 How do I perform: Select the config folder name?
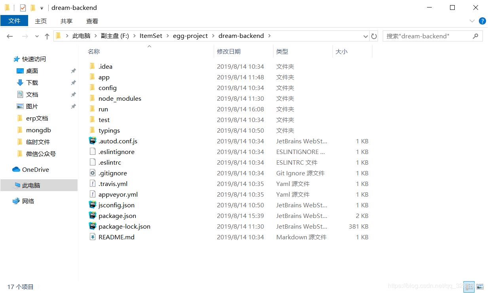[x=108, y=88]
